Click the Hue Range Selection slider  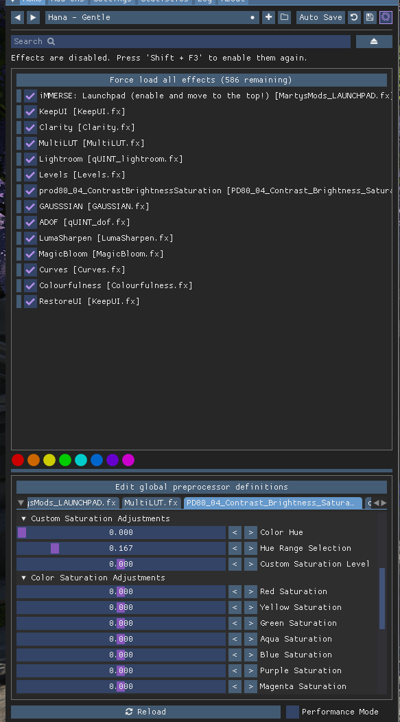pos(121,549)
